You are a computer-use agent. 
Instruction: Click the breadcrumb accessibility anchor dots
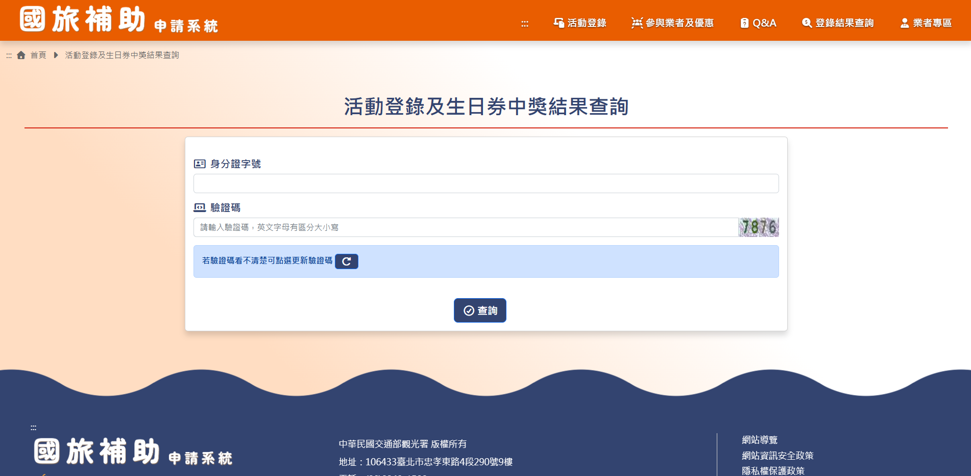coord(9,56)
